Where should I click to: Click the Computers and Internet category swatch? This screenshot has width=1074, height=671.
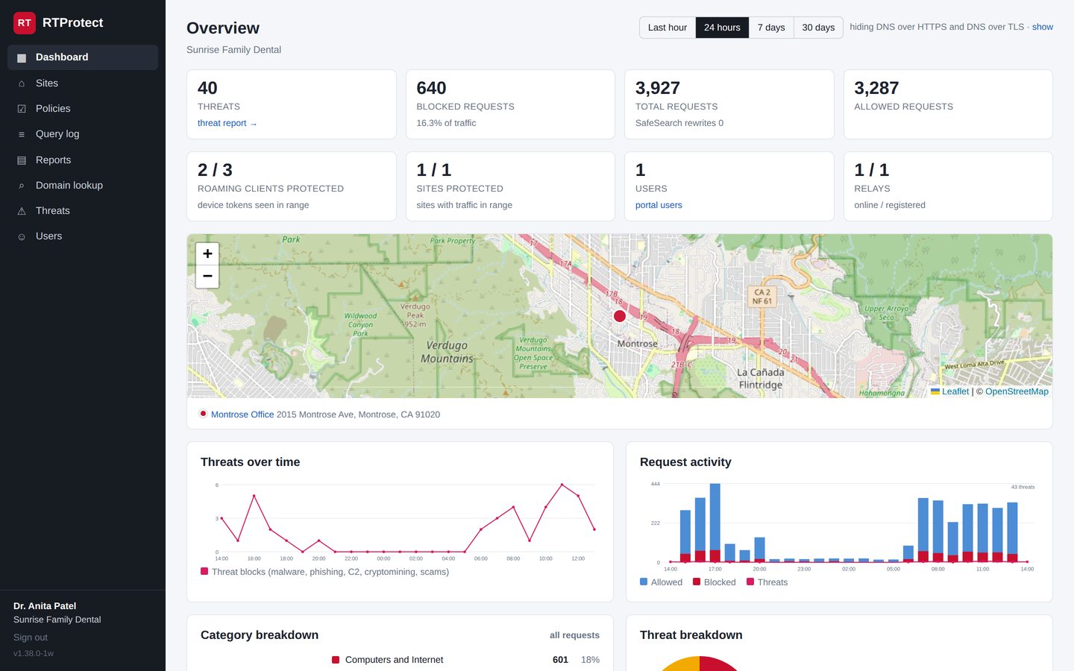(x=336, y=660)
